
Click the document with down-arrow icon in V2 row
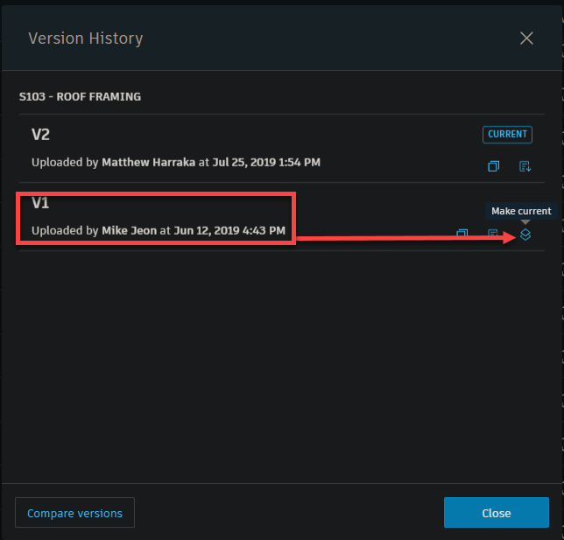[x=525, y=166]
